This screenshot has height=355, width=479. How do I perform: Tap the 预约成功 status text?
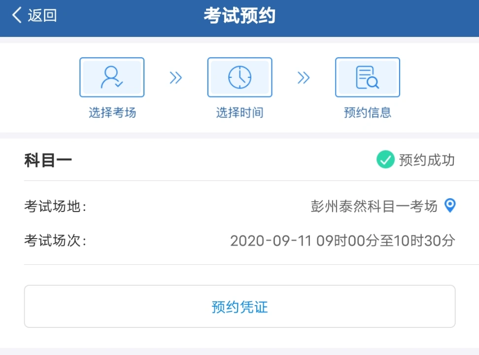tap(427, 160)
